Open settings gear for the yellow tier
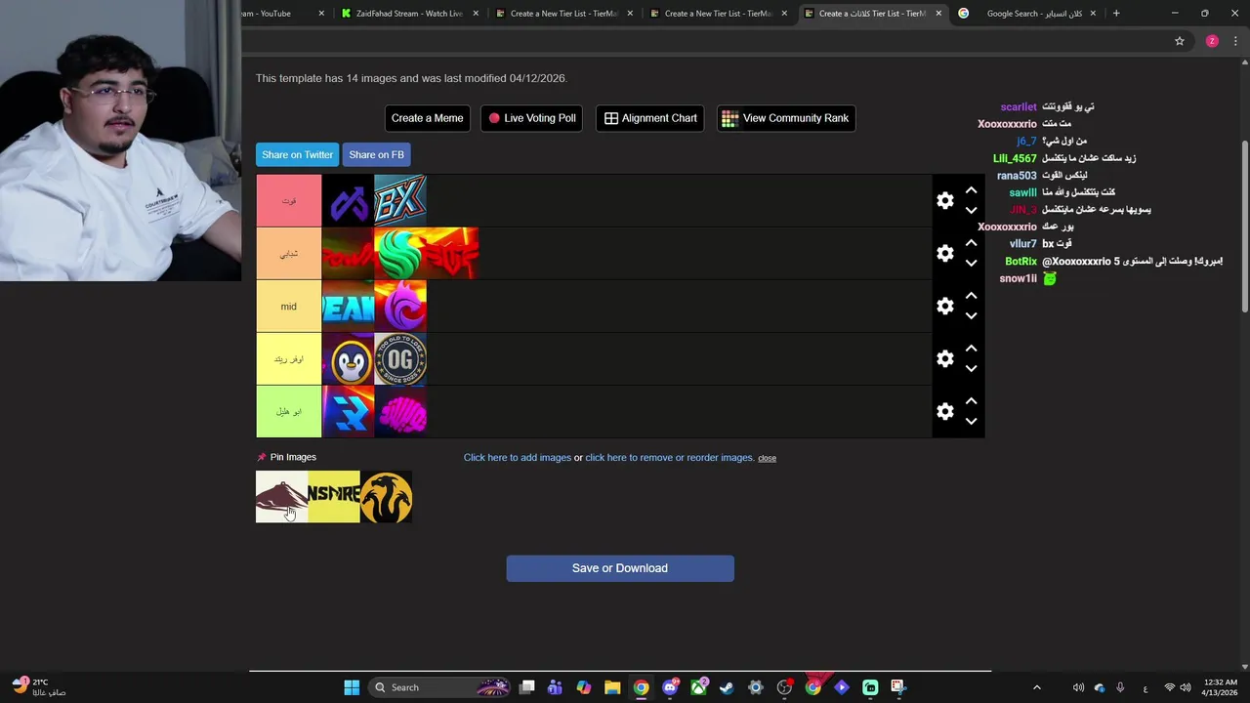The width and height of the screenshot is (1250, 703). [x=944, y=358]
